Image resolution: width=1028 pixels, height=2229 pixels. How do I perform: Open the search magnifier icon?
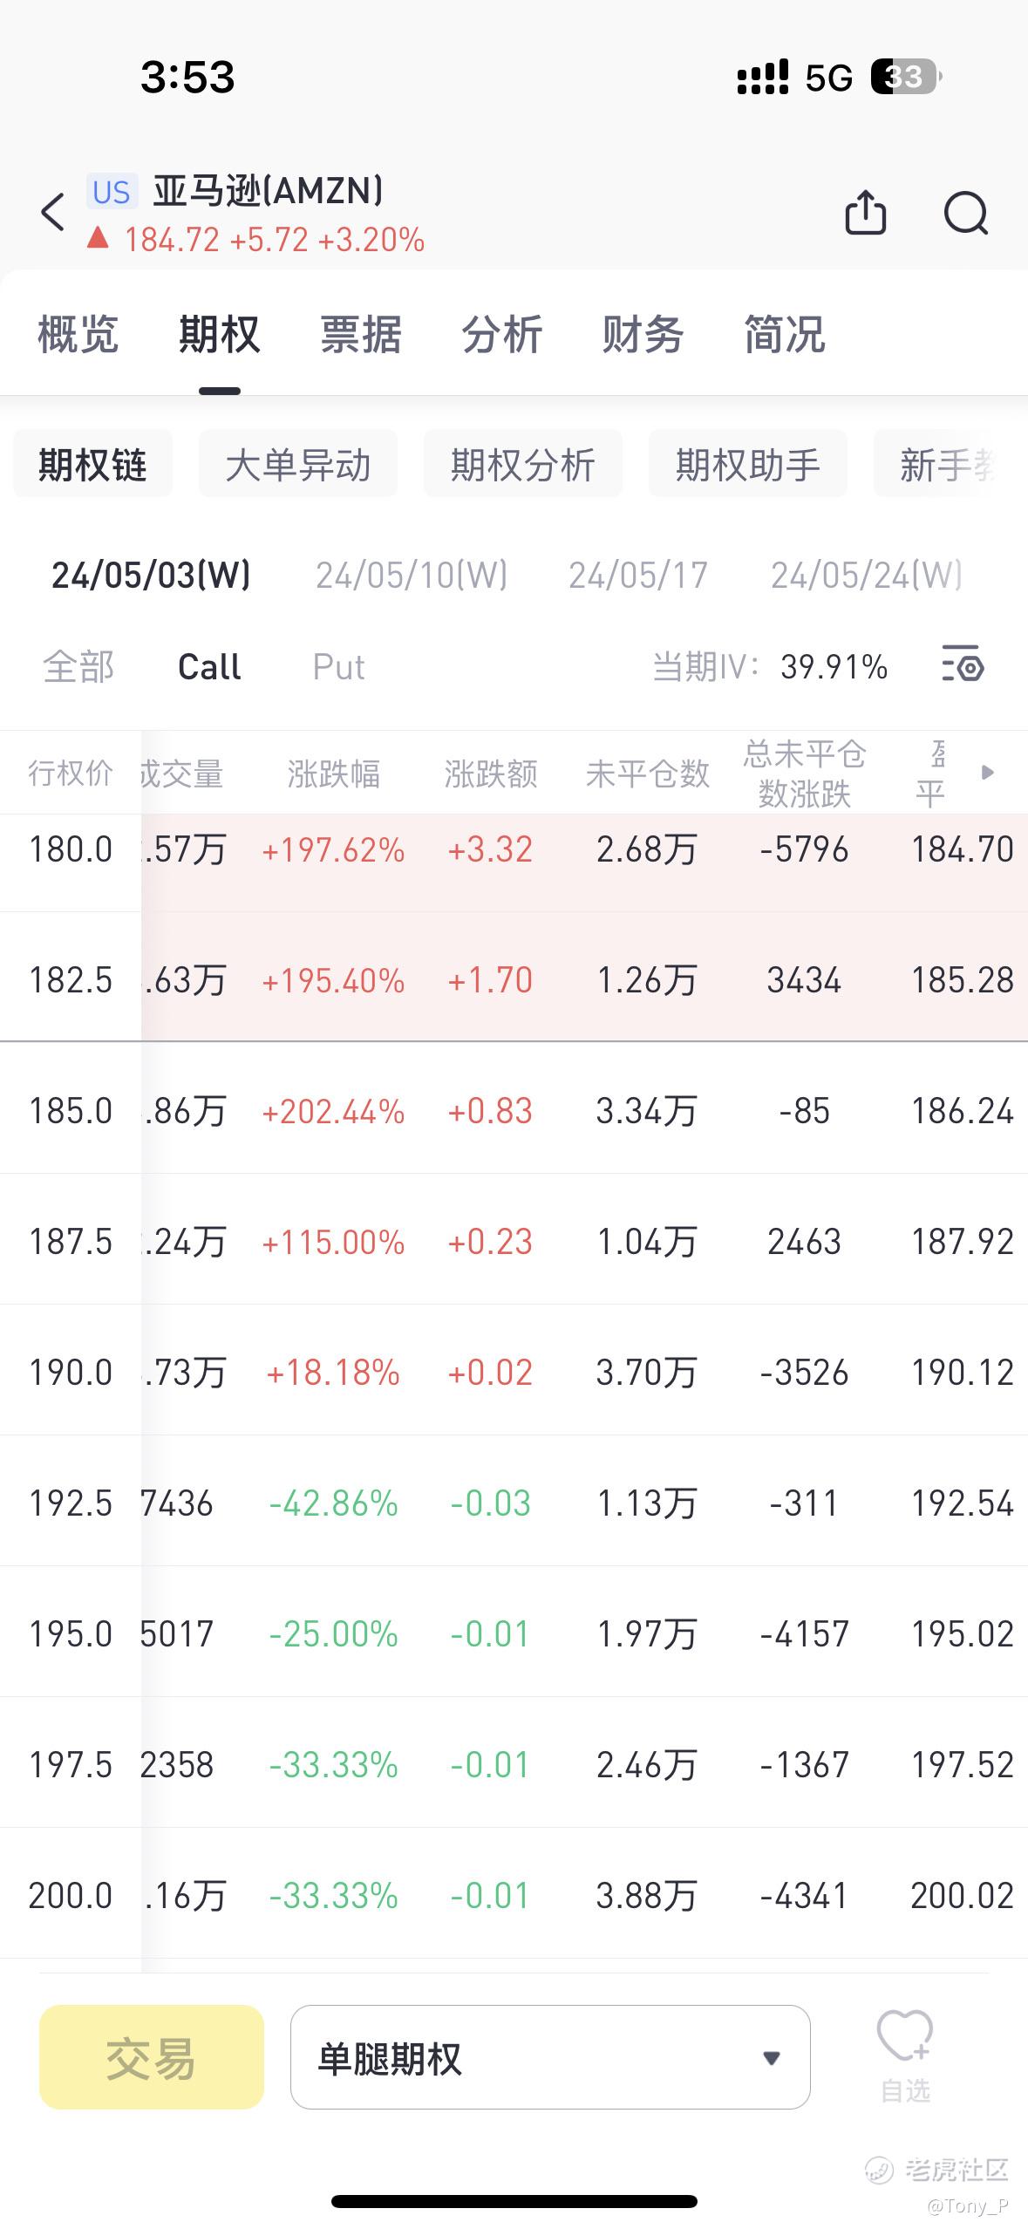[966, 212]
